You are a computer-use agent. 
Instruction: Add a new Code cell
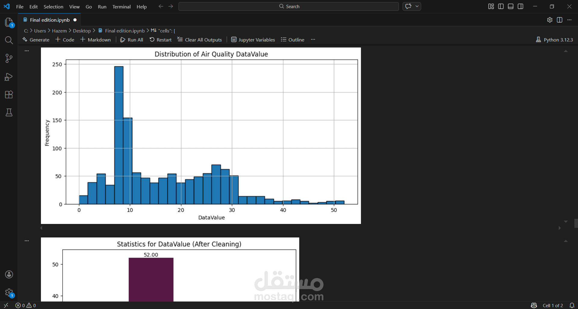click(65, 40)
